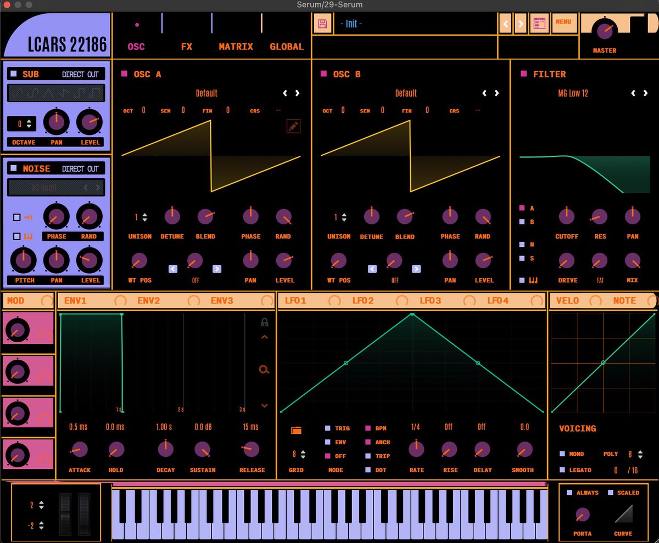659x543 pixels.
Task: Open the preset browser list icon
Action: [539, 23]
